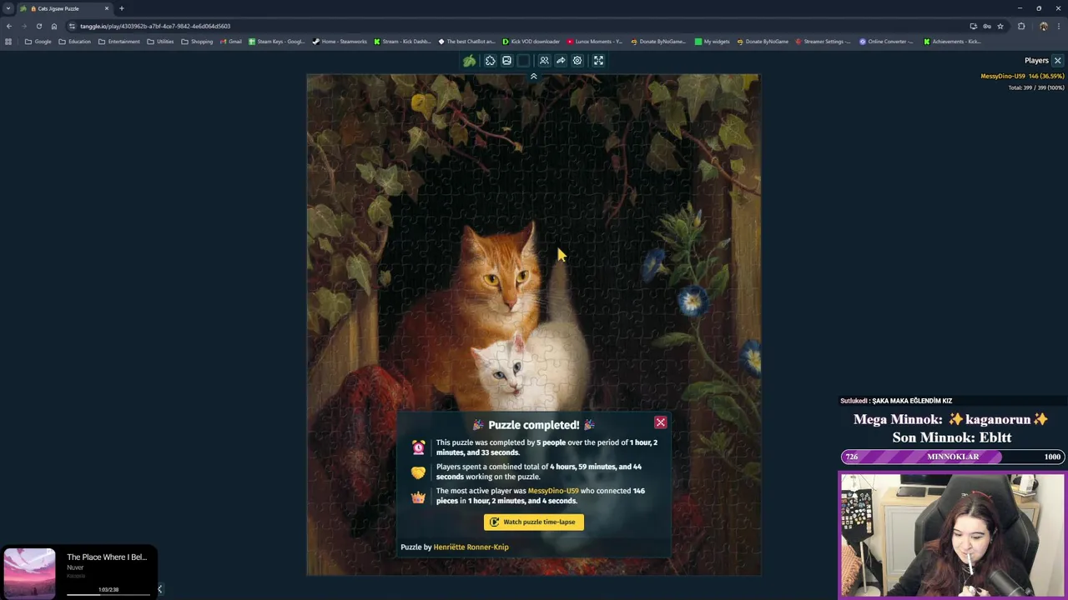Open the browser profile avatar
This screenshot has width=1068, height=600.
click(1043, 26)
